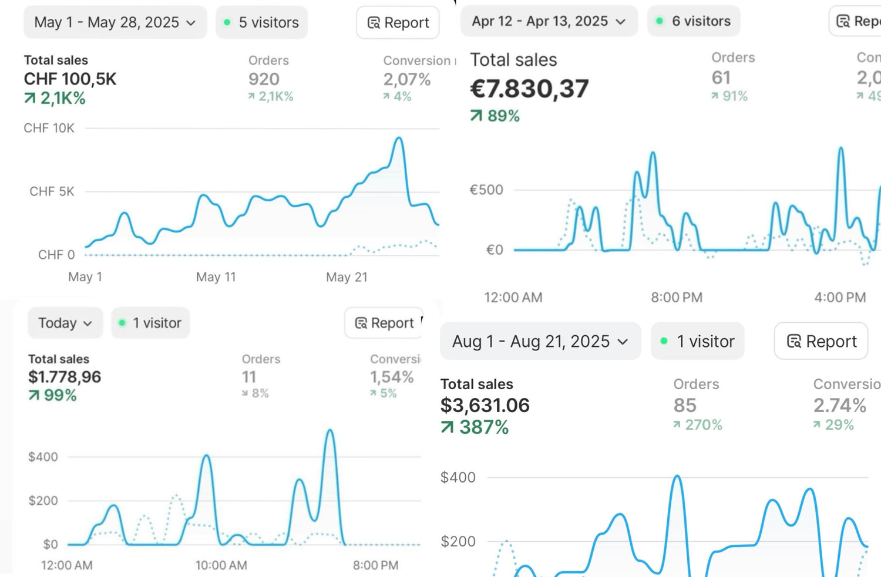The width and height of the screenshot is (881, 577).
Task: Click the Conversion value 1,54%
Action: 392,377
